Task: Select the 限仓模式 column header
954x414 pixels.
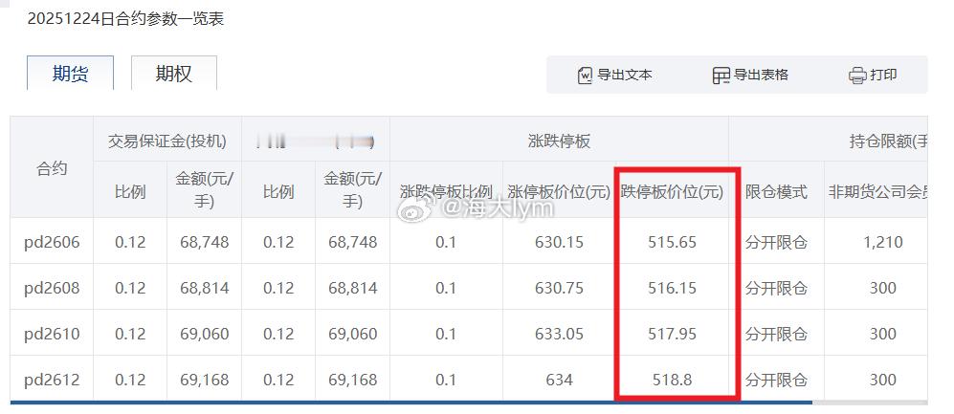Action: tap(776, 192)
